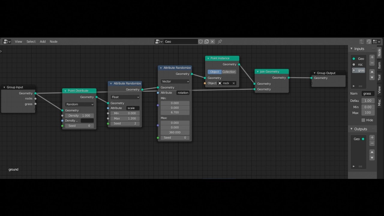Add a new output with plus icon
This screenshot has height=216, width=384.
(372, 137)
